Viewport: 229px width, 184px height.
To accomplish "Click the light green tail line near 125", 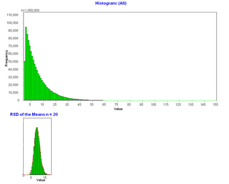I will (x=178, y=101).
